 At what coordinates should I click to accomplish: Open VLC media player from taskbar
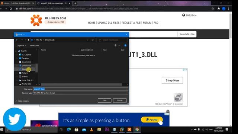91,130
